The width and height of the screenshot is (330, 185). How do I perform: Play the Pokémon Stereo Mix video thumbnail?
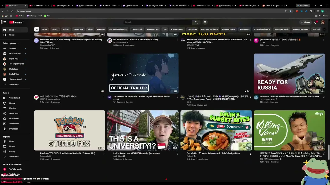click(x=70, y=131)
